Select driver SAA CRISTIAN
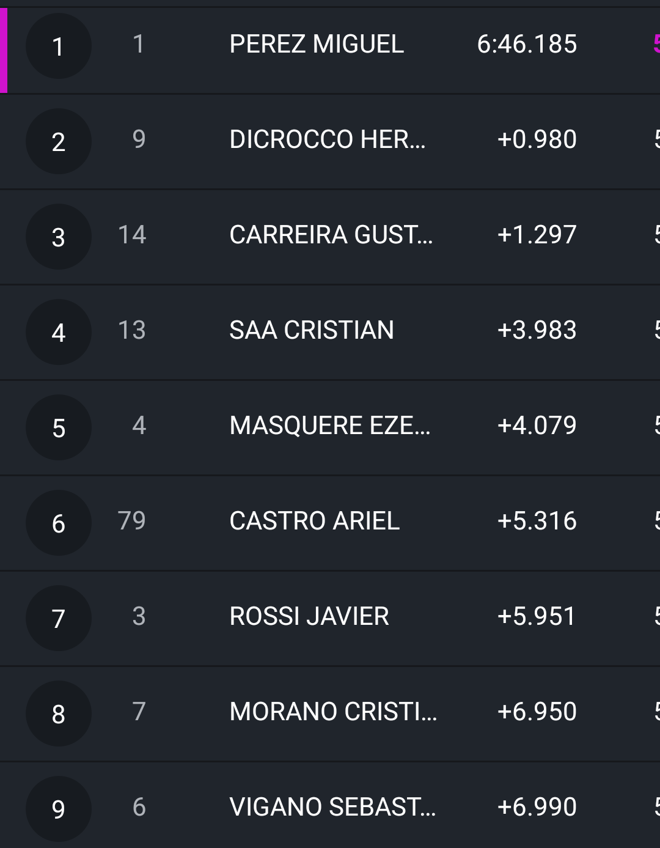Image resolution: width=660 pixels, height=848 pixels. pyautogui.click(x=312, y=330)
